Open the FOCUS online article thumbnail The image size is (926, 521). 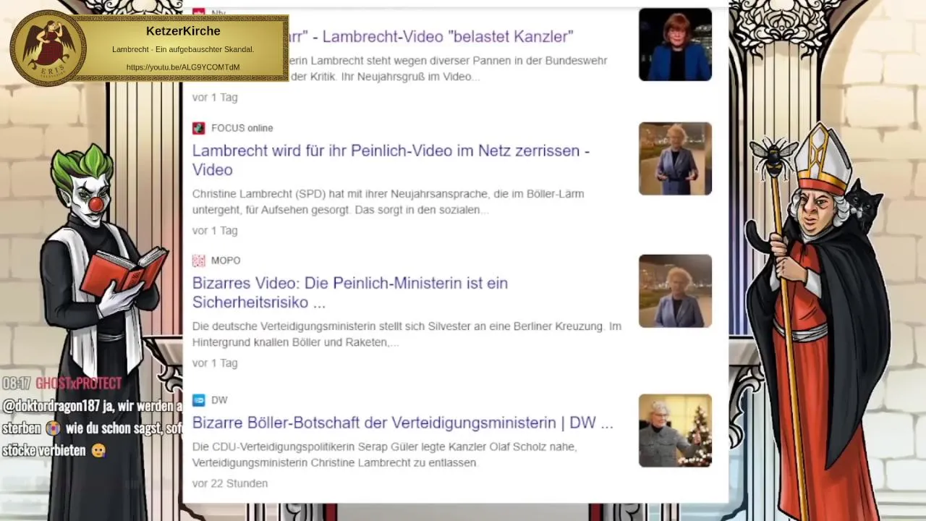[x=675, y=158]
